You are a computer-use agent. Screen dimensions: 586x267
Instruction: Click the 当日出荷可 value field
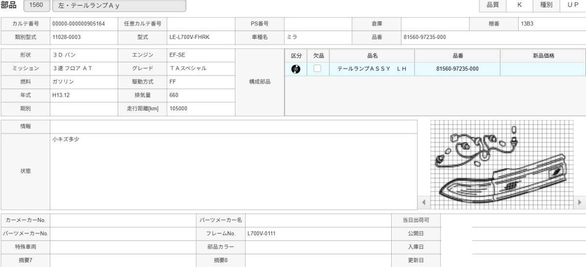tap(513, 220)
